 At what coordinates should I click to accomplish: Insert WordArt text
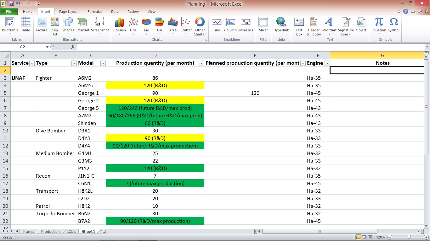[329, 26]
